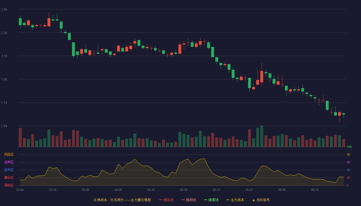The width and height of the screenshot is (361, 206).
Task: Select the tallest green volume bar
Action: coord(262,136)
